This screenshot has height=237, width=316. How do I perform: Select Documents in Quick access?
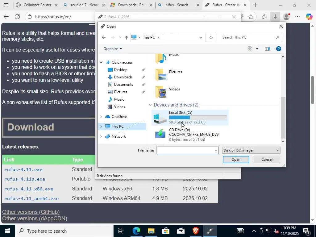(123, 85)
